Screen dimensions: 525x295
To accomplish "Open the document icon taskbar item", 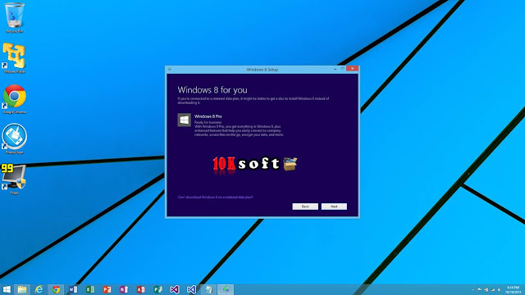I will pos(208,289).
